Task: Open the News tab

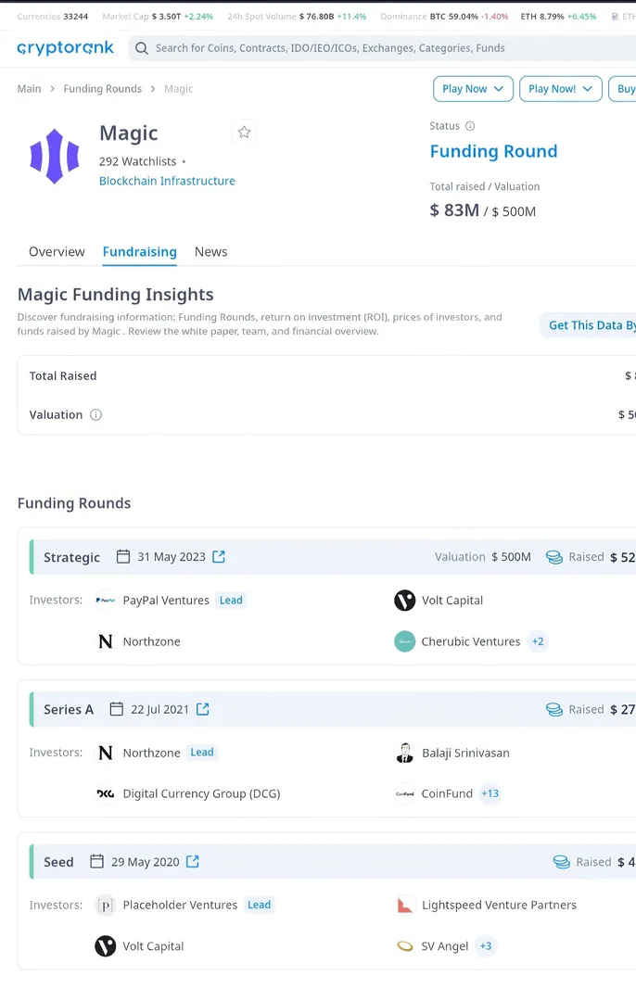Action: click(x=210, y=251)
